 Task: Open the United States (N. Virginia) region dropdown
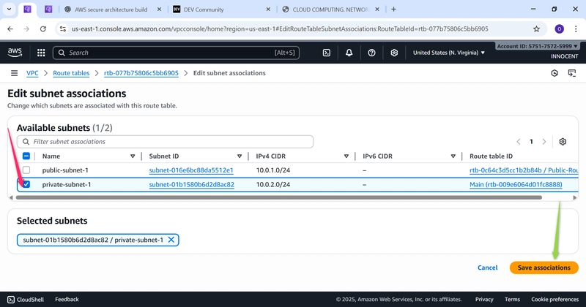pyautogui.click(x=448, y=53)
